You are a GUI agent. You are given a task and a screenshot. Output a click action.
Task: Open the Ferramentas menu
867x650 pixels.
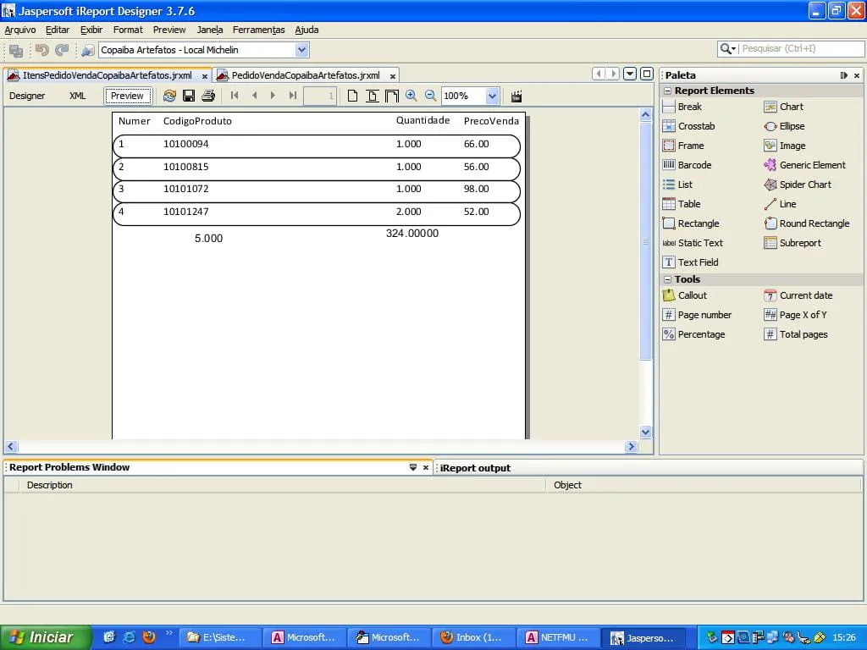(x=258, y=30)
